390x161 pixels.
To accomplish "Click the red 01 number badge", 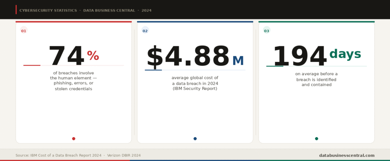I will [x=24, y=31].
